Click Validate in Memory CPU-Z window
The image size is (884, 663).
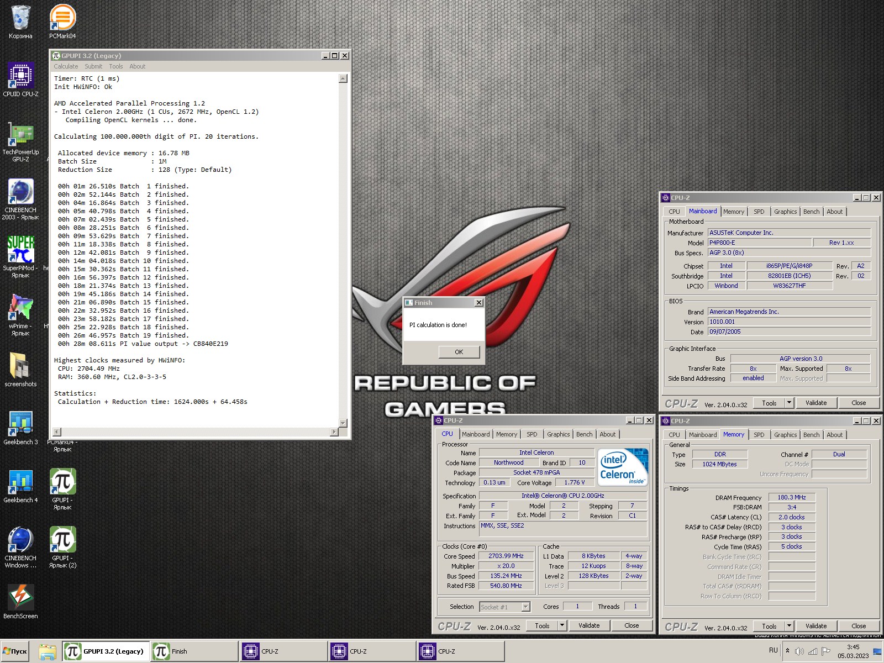click(x=816, y=626)
